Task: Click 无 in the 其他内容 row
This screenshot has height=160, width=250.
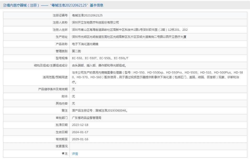Action: point(73,103)
